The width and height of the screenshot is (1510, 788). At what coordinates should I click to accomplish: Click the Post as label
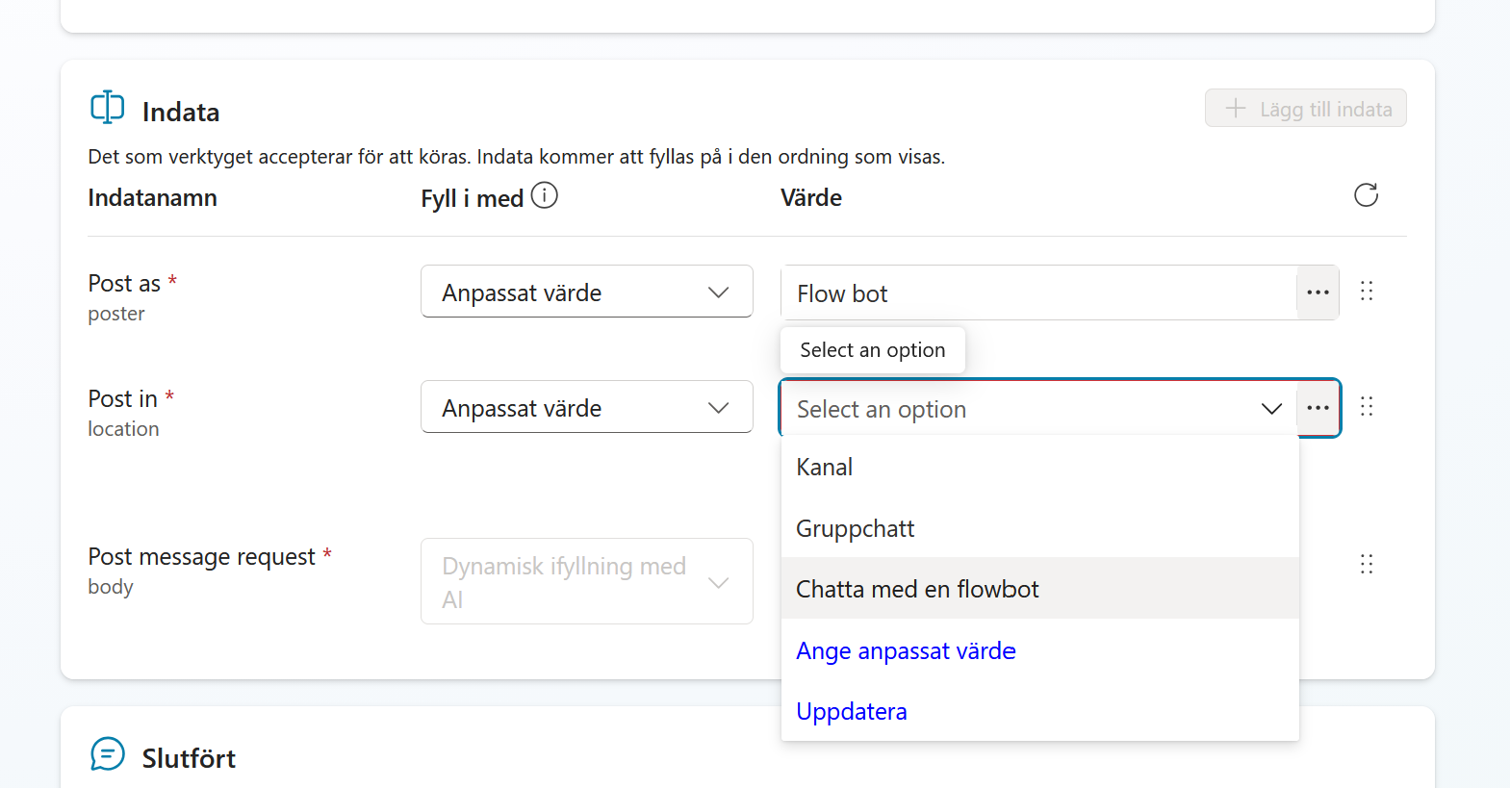point(124,284)
